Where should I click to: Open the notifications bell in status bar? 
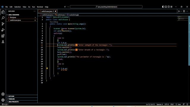(187, 104)
